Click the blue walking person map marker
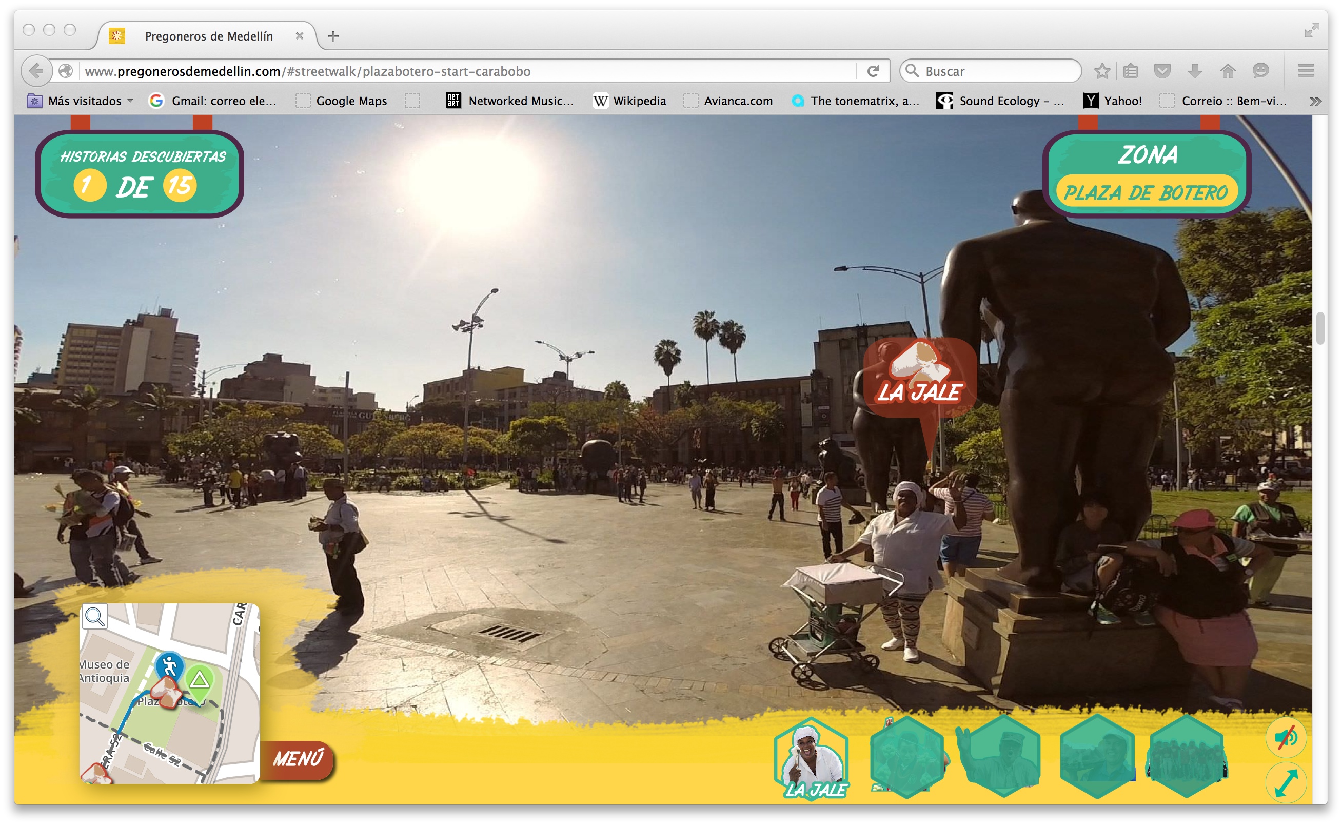 170,665
